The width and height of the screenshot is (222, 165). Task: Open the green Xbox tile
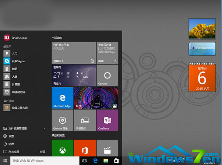[63, 148]
